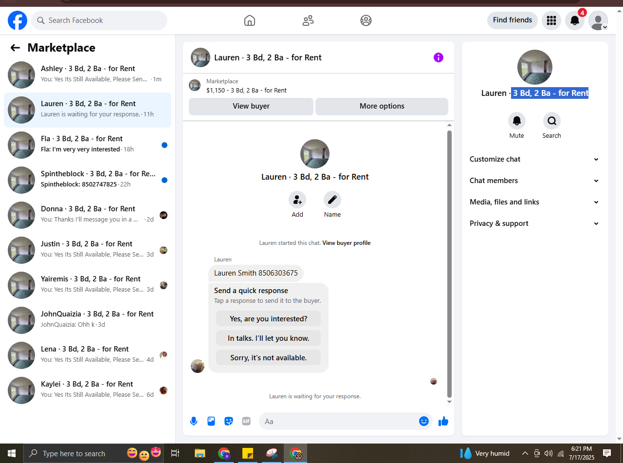Open the JohnQuaizia conversation

tap(88, 320)
